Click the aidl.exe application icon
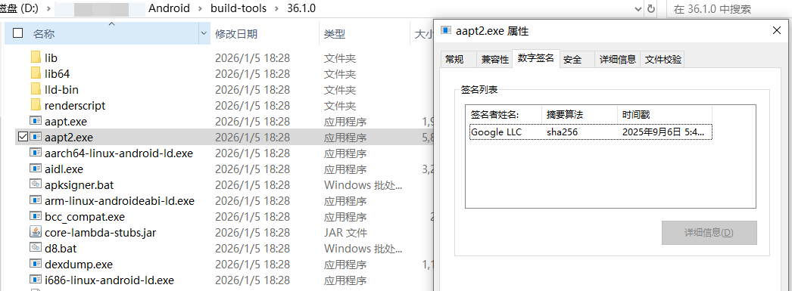 [36, 169]
